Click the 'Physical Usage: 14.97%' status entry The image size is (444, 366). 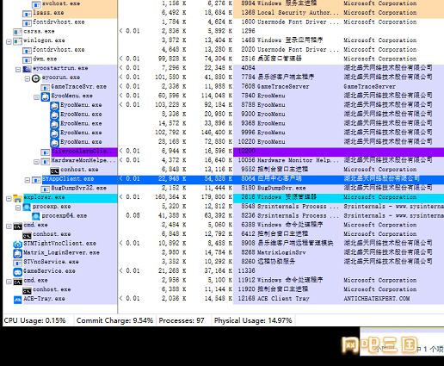tap(253, 320)
